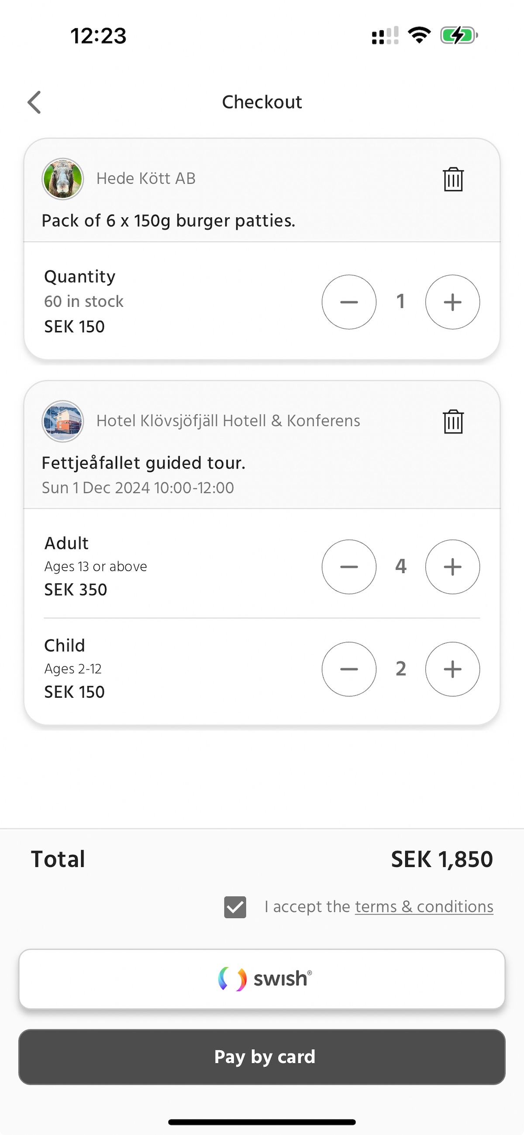Decrease burger patties quantity
The height and width of the screenshot is (1135, 524).
pos(349,302)
